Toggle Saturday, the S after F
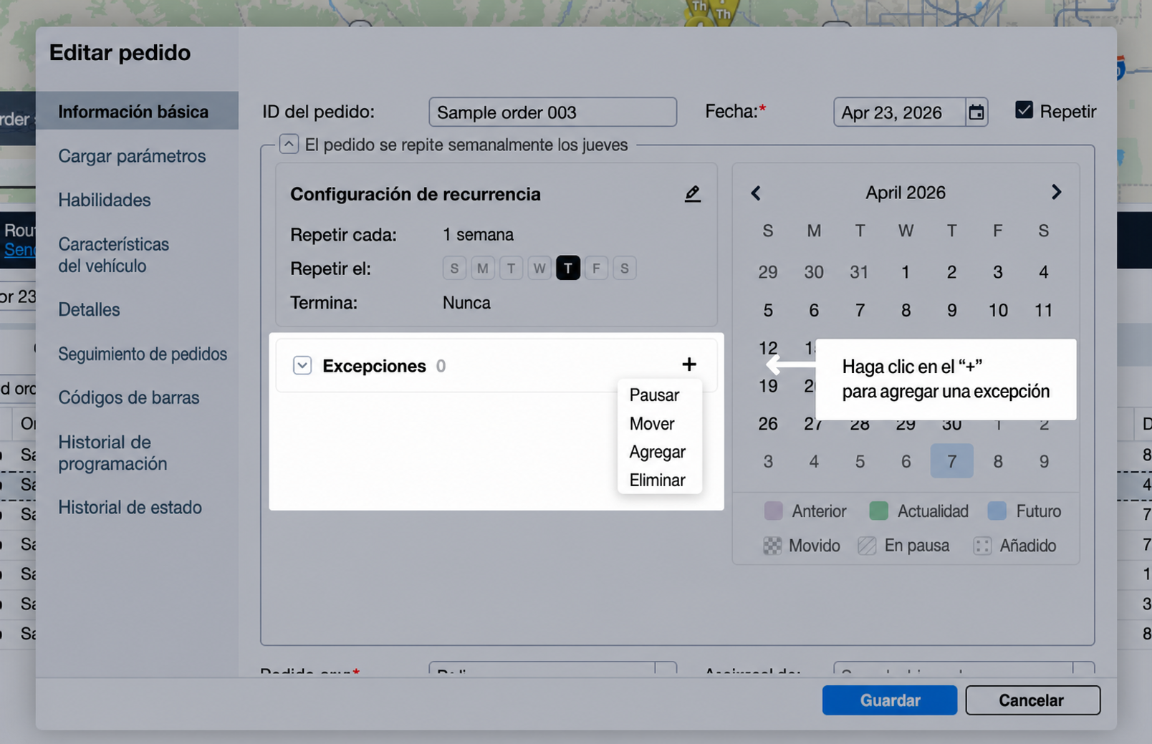 point(625,269)
